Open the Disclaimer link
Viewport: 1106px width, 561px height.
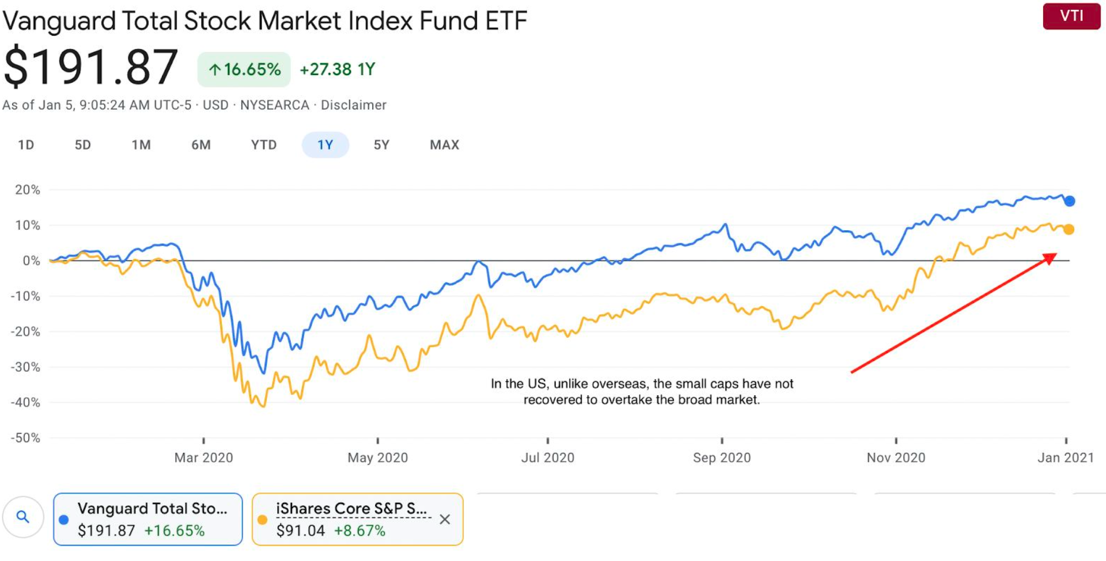click(353, 105)
